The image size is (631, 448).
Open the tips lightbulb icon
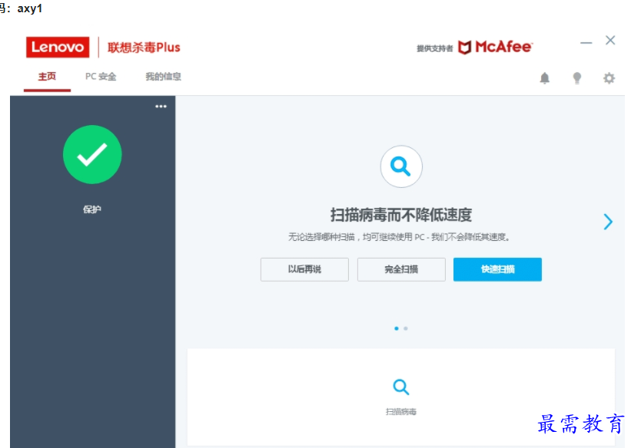coord(576,78)
